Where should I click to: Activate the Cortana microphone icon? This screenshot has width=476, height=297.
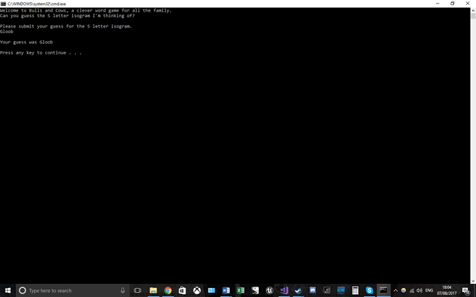point(123,290)
